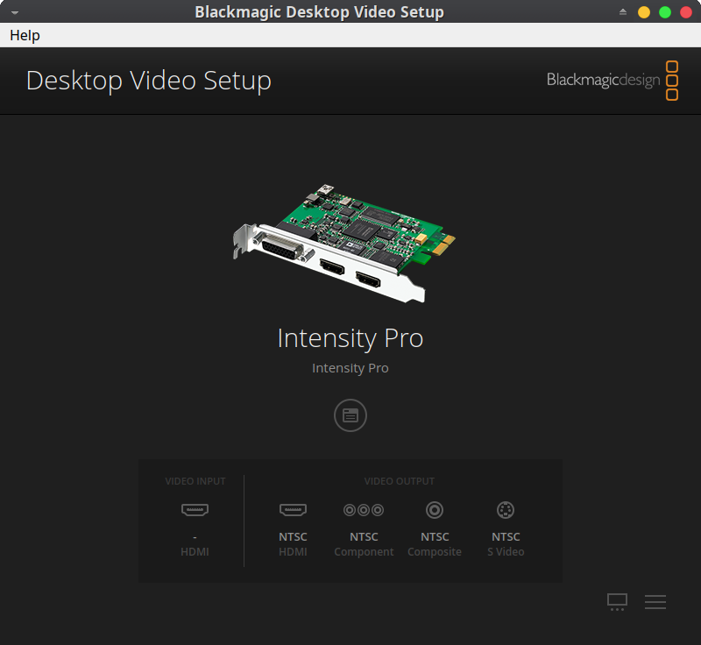Click the Intensity Pro card image
The width and height of the screenshot is (701, 645).
(344, 243)
